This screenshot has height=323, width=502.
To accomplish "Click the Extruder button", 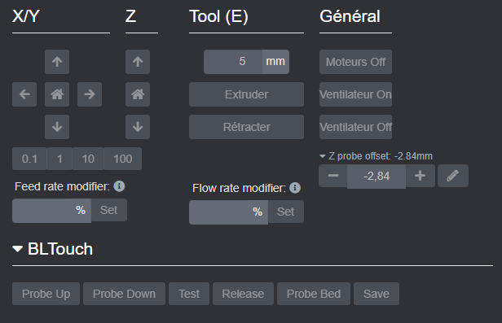I will [x=246, y=94].
